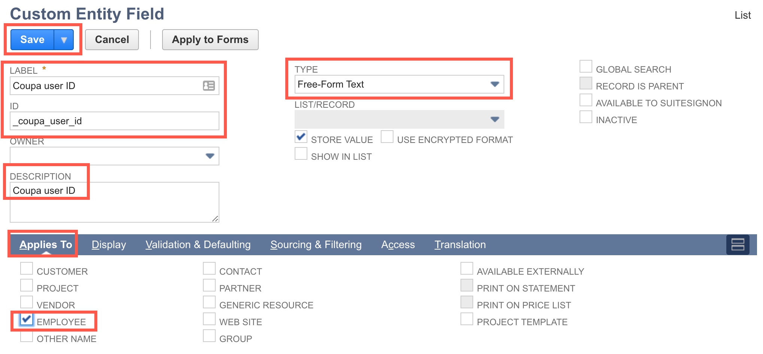Open the translation icon in Label field
Screen dimensions: 763x354
point(209,86)
